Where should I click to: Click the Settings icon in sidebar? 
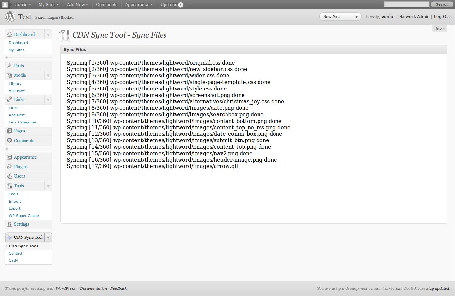click(9, 224)
